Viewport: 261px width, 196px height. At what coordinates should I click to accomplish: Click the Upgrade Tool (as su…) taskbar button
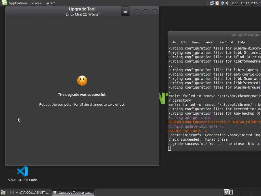pos(73,192)
